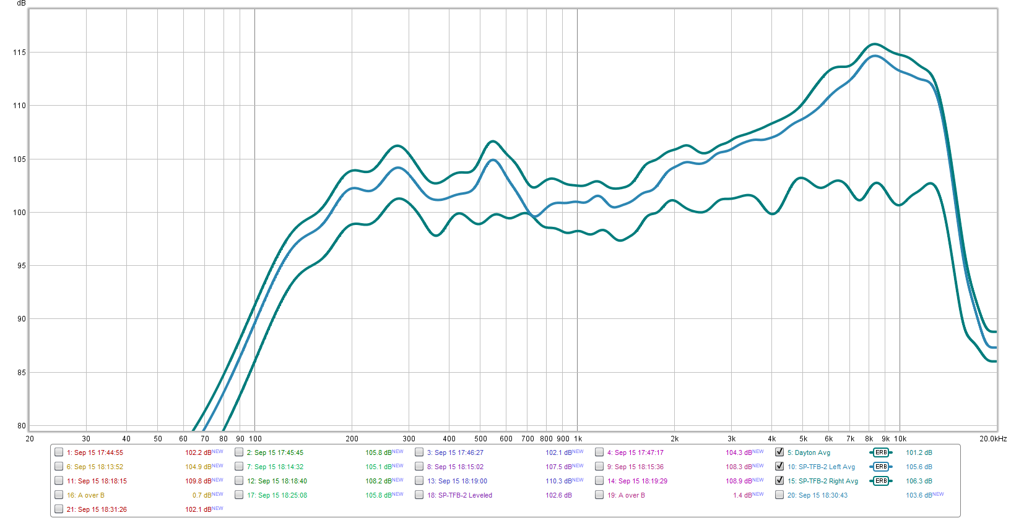Click 108.2 dB value of trace 12
This screenshot has height=518, width=1011.
[378, 482]
